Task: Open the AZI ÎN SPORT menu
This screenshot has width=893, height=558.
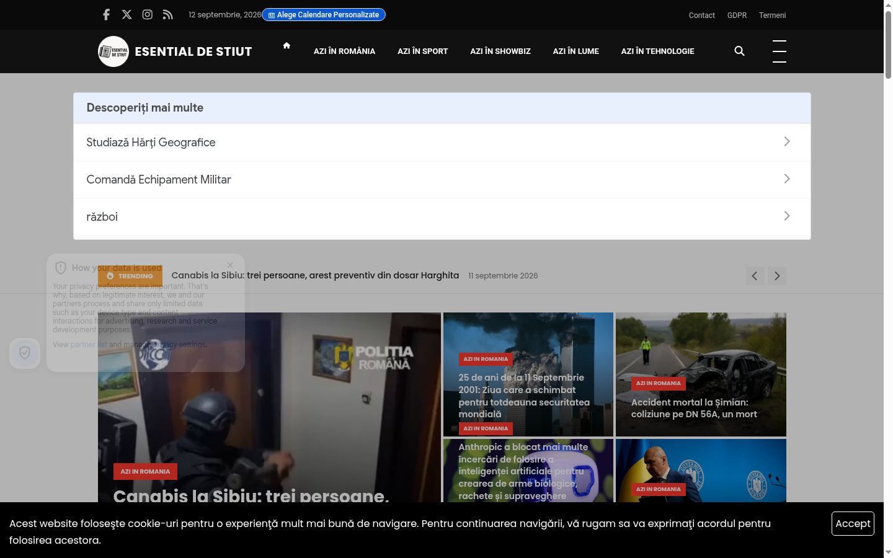Action: click(x=422, y=51)
